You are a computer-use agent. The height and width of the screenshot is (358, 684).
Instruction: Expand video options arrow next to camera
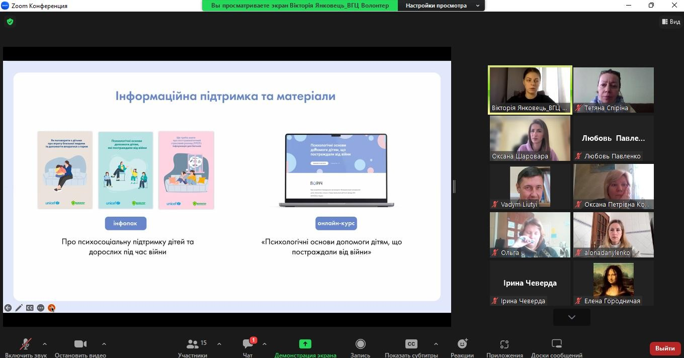(x=104, y=344)
